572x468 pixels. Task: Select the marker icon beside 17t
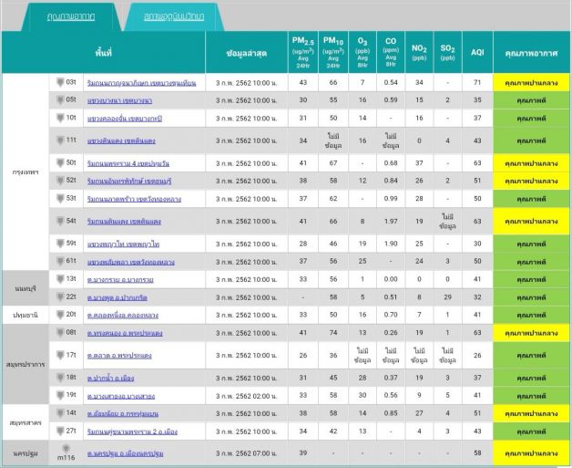61,354
